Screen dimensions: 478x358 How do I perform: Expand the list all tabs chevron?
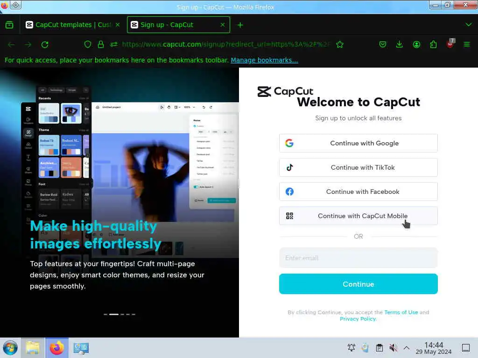point(469,25)
